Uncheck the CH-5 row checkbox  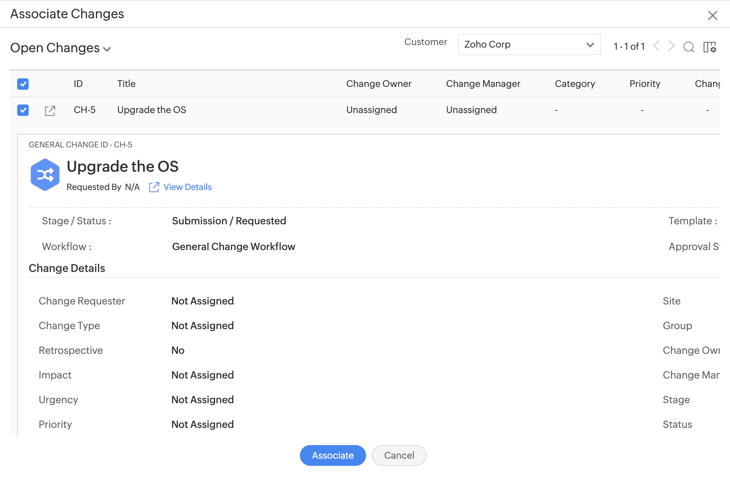tap(23, 110)
